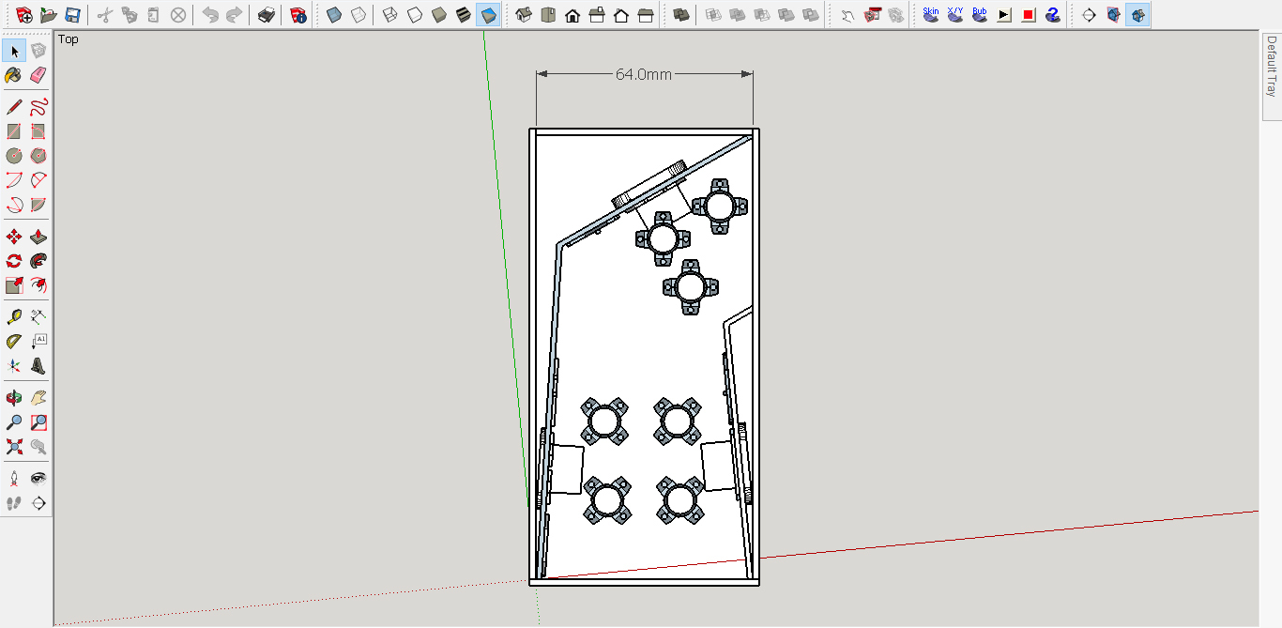Select the Rotate tool

14,261
